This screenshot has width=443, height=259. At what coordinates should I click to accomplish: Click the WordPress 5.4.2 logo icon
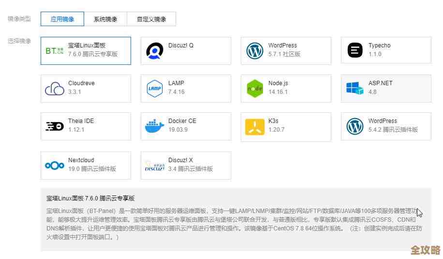point(355,126)
